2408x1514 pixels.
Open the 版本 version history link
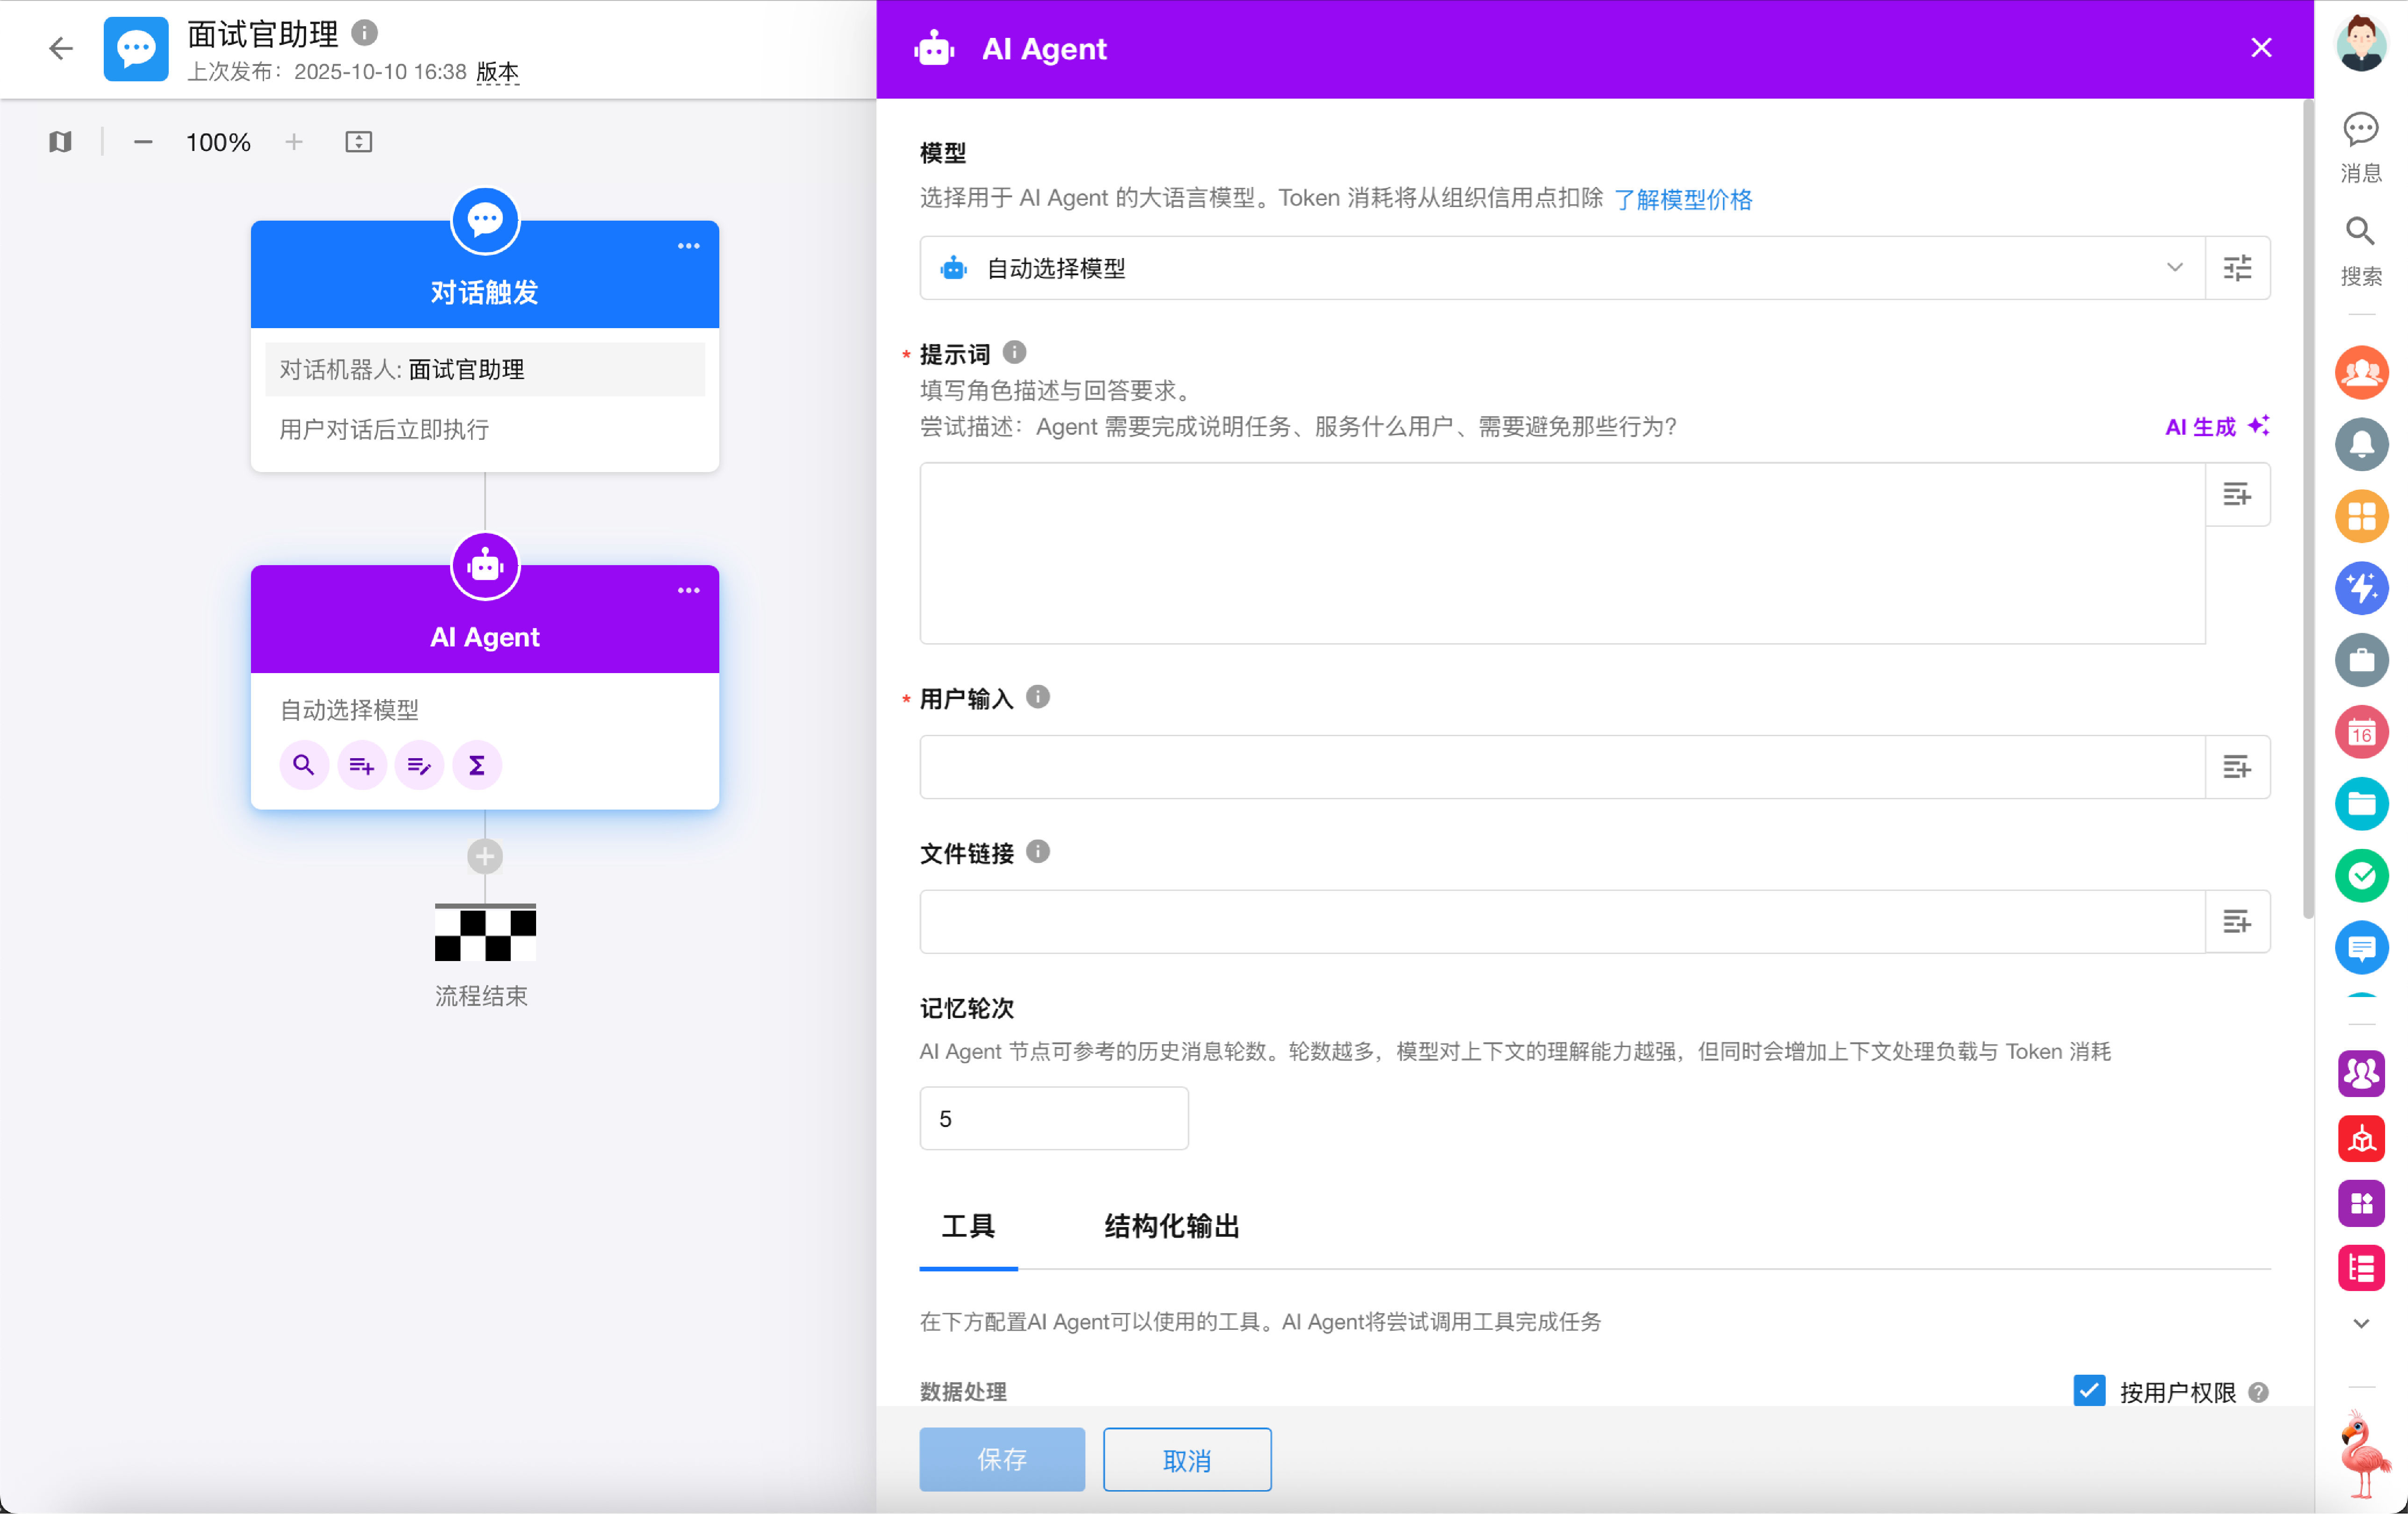coord(497,72)
